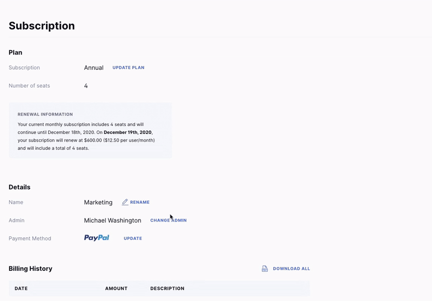
Task: Update the PayPal payment method
Action: click(x=133, y=238)
